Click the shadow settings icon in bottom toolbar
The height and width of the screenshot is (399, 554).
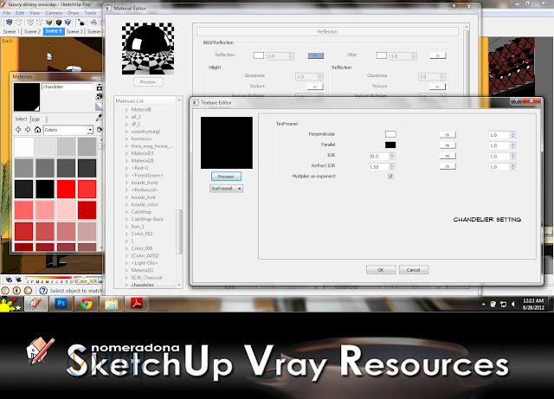[x=9, y=280]
